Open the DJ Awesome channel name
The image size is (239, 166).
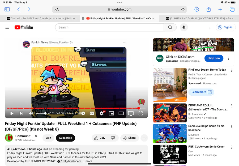195,114
